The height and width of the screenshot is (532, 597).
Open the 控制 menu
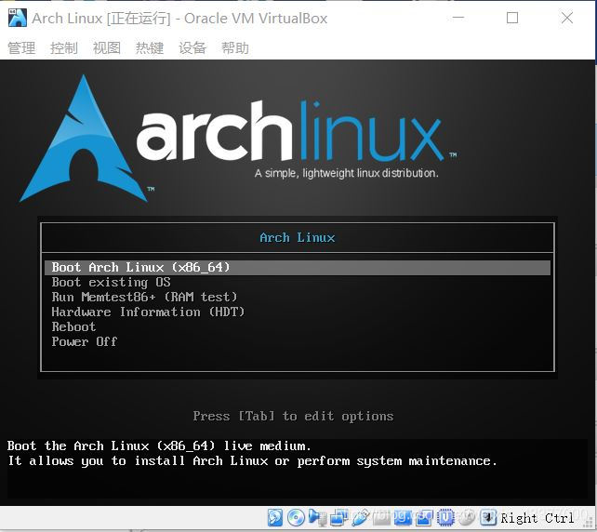(x=64, y=48)
